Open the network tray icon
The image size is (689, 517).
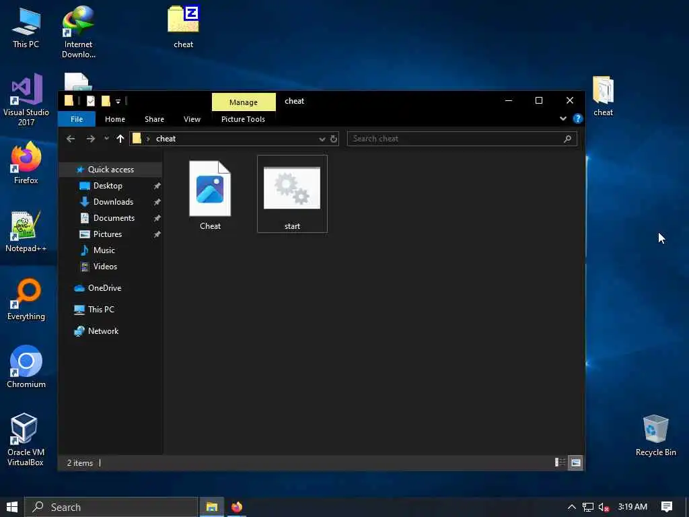(587, 507)
